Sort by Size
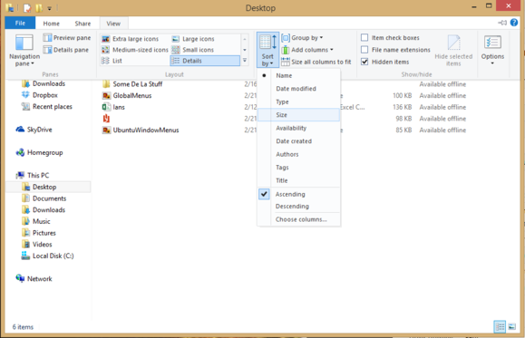This screenshot has width=525, height=338. coord(298,115)
